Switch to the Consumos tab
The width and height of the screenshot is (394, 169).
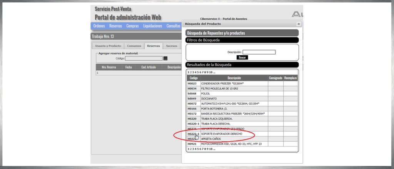[134, 46]
